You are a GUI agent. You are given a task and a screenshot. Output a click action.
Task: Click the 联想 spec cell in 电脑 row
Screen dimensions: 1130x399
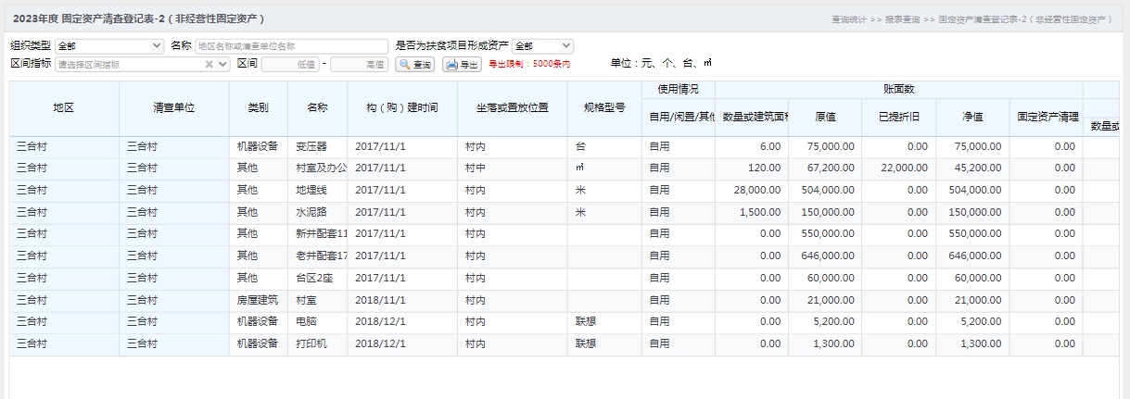tap(604, 322)
